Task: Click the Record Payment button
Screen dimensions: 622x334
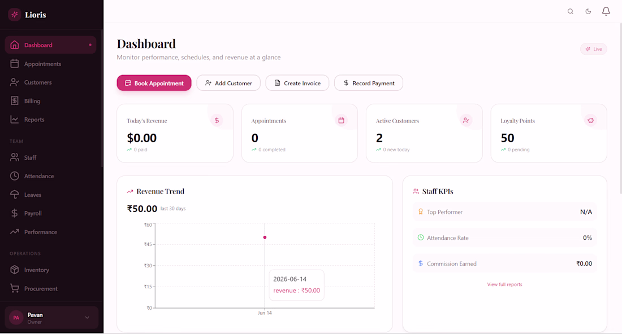Action: 369,83
